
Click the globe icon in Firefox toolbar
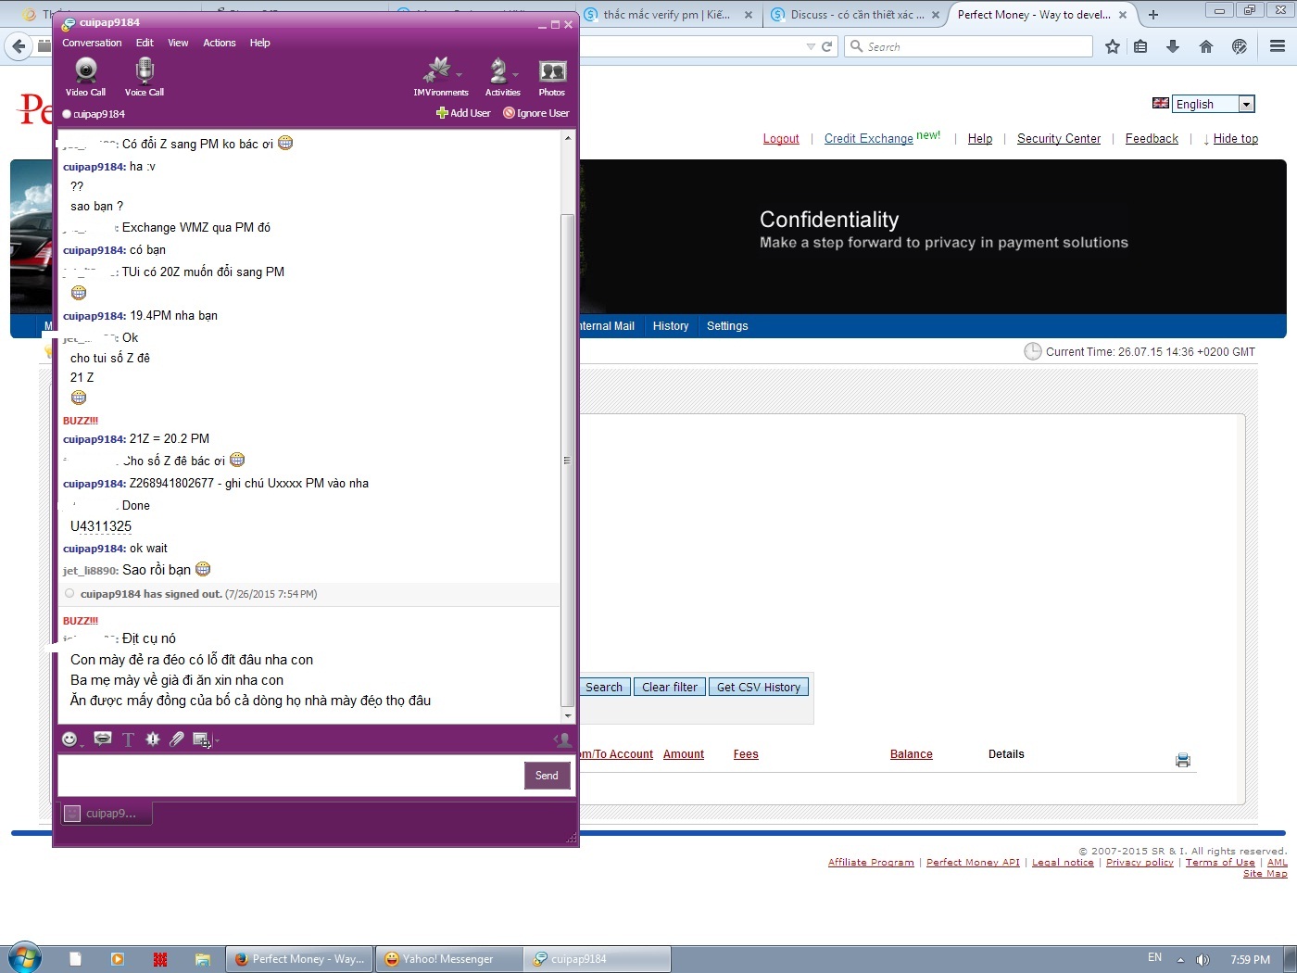pyautogui.click(x=1239, y=46)
